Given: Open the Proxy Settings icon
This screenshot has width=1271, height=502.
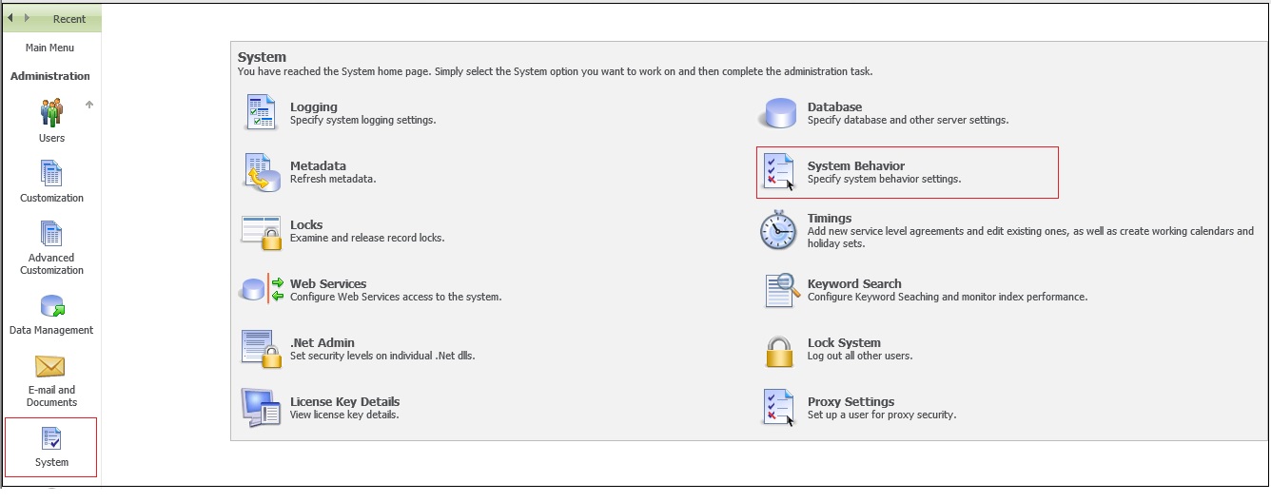Looking at the screenshot, I should [x=779, y=408].
